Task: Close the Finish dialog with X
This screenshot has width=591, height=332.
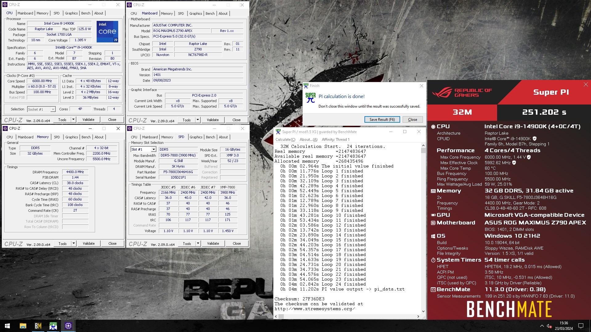Action: (x=421, y=86)
